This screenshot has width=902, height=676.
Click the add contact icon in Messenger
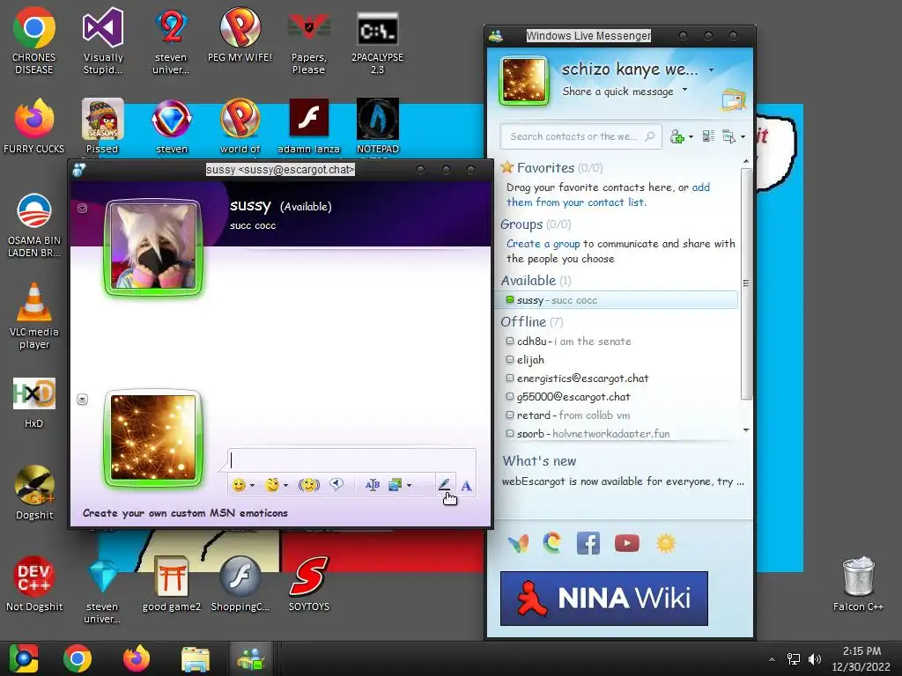click(677, 136)
